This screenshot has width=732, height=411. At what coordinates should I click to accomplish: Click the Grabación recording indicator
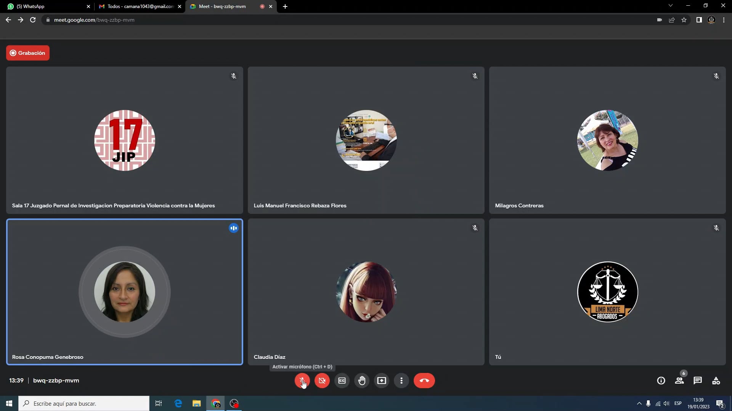28,53
